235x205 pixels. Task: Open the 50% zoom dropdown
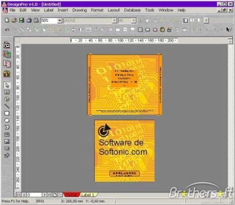tap(59, 21)
